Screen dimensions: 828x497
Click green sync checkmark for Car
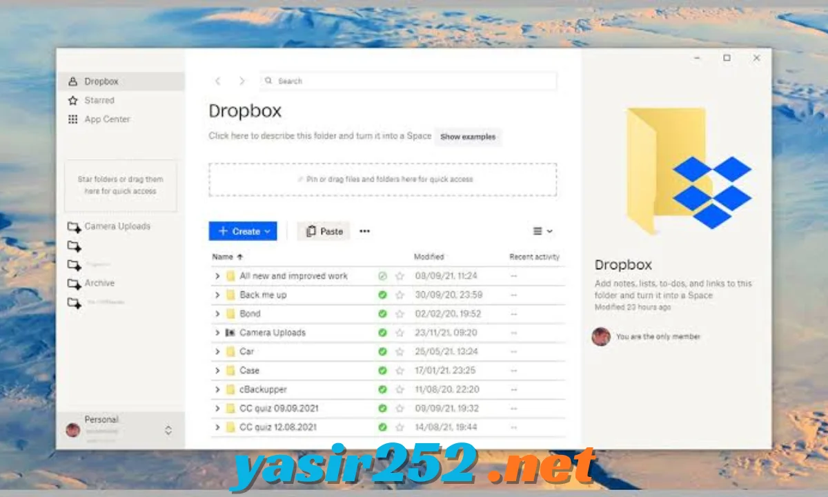coord(382,351)
